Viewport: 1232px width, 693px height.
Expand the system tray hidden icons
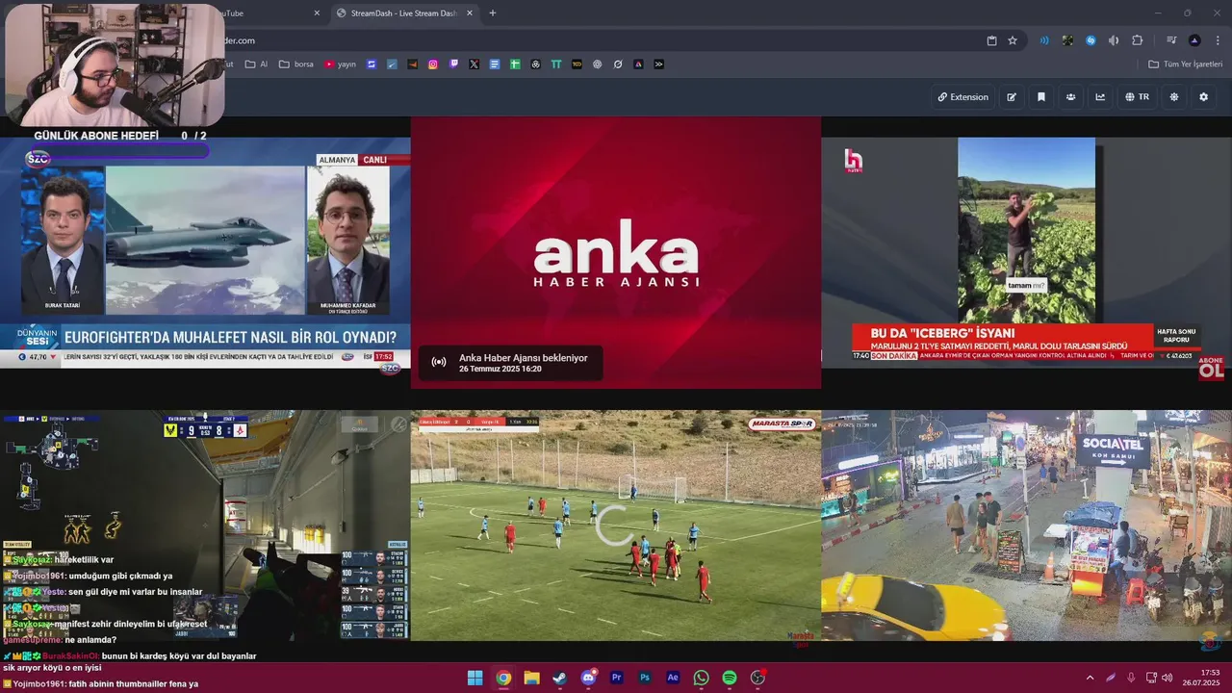point(1090,678)
